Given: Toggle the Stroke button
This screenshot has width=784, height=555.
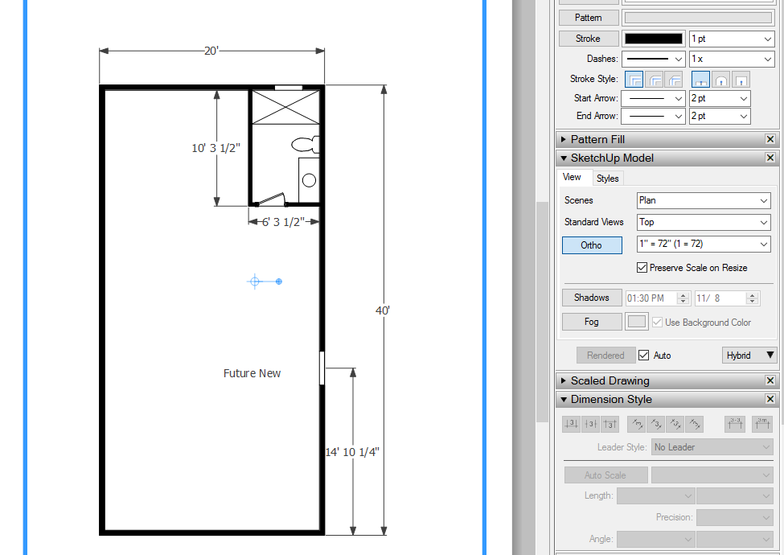Looking at the screenshot, I should [589, 39].
